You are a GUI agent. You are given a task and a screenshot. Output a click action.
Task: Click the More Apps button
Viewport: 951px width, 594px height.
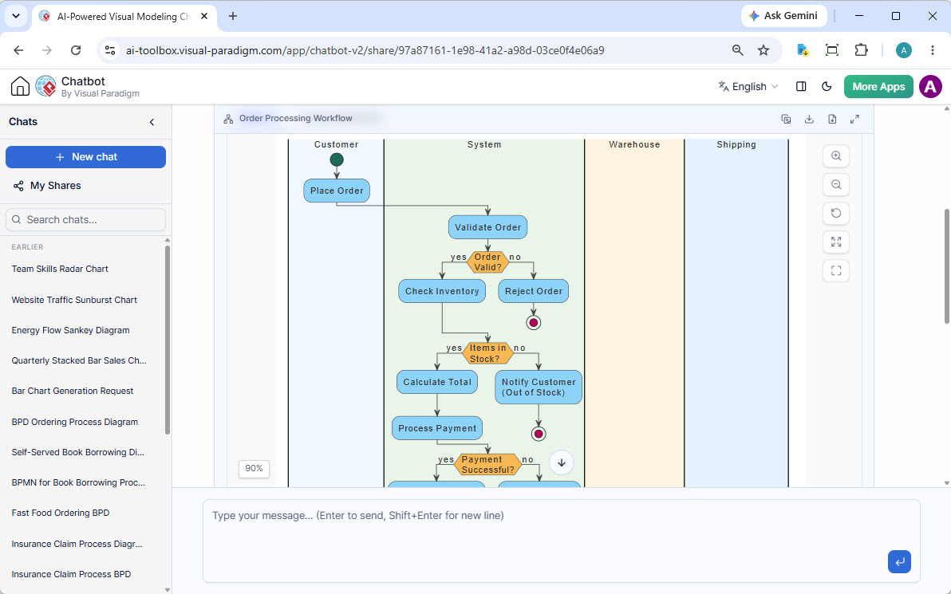pos(878,87)
